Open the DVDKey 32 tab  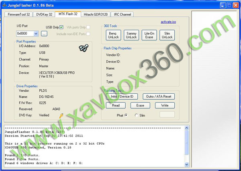(x=44, y=14)
